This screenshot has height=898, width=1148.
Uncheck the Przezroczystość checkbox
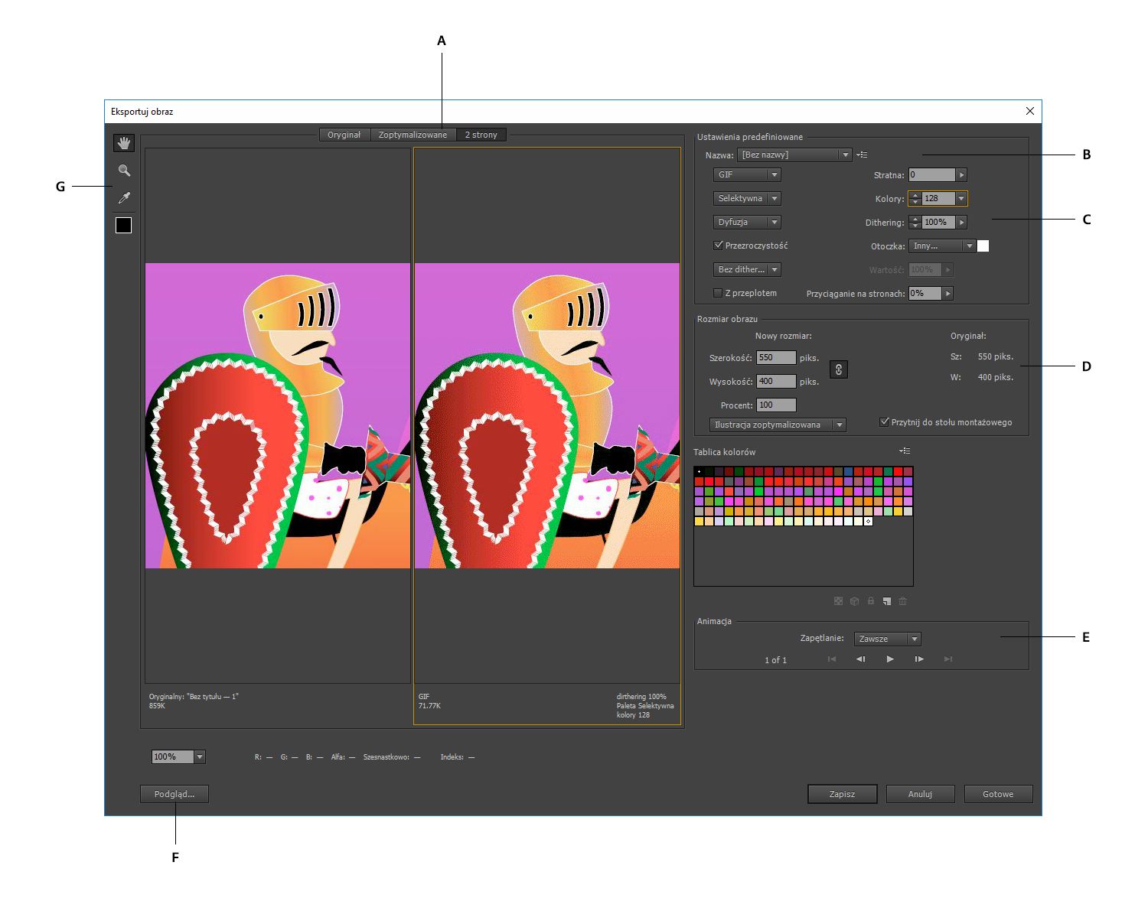click(718, 246)
